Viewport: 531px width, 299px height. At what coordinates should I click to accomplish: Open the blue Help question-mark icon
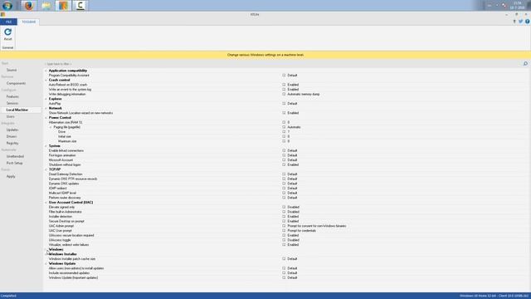528,22
